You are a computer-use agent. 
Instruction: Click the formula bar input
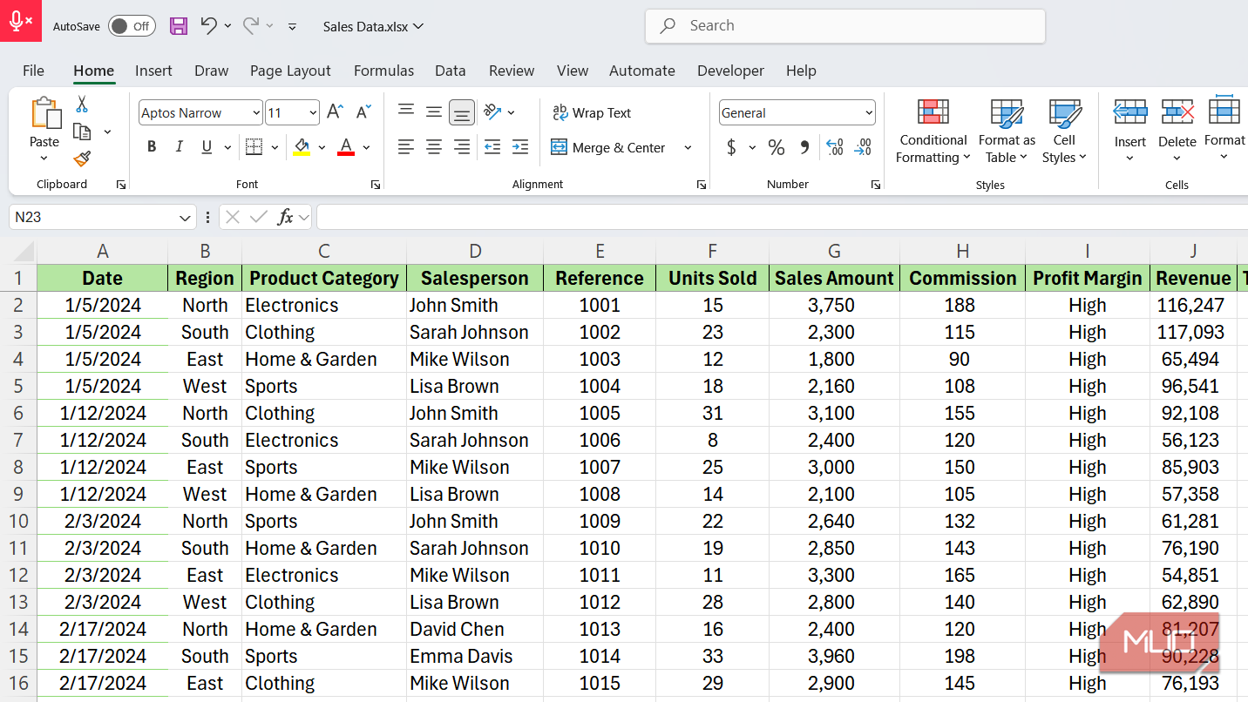pyautogui.click(x=782, y=217)
